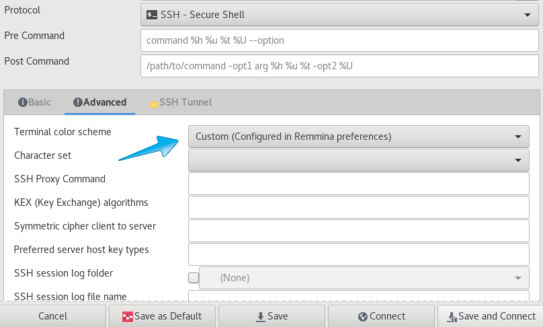The image size is (543, 327).
Task: Switch to the Basic tab
Action: [34, 102]
